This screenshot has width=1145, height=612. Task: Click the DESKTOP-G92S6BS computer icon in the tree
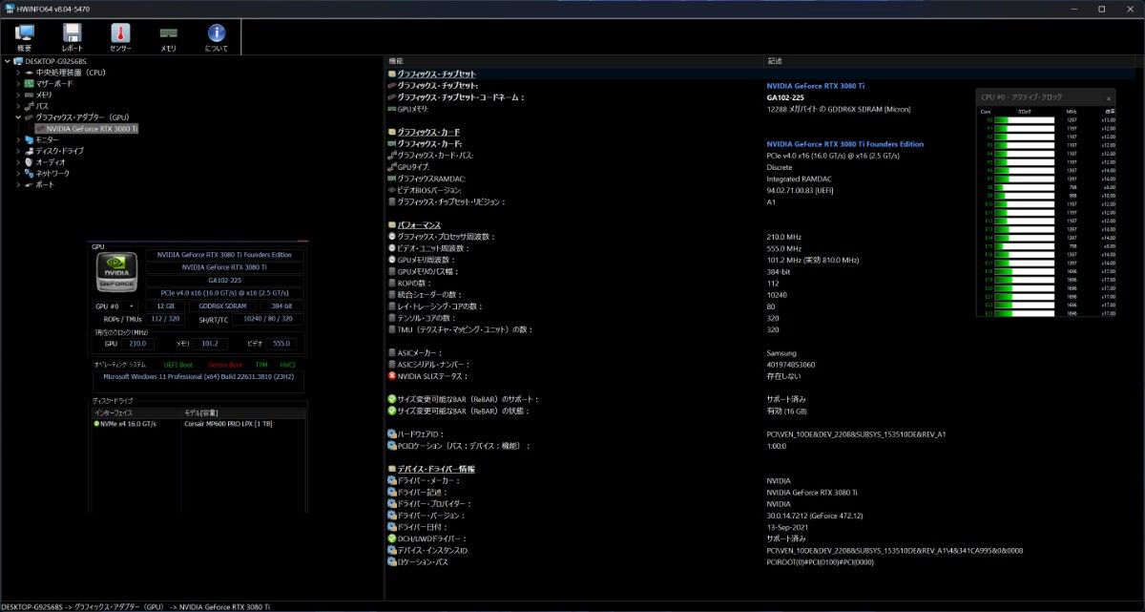18,61
